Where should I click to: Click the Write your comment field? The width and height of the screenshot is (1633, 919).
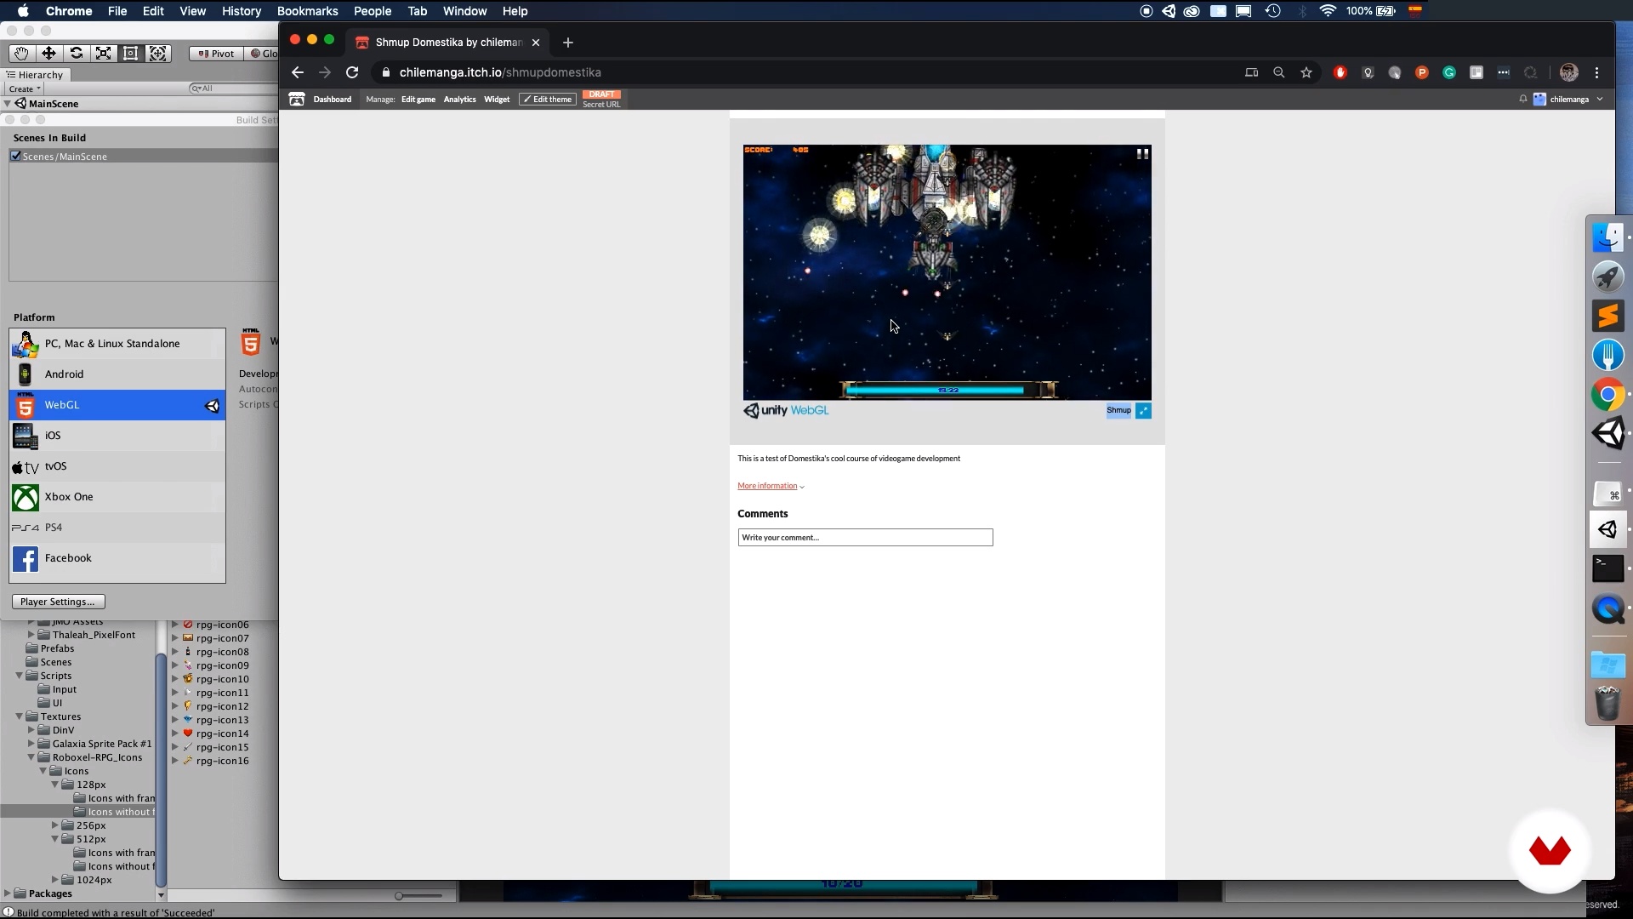point(865,538)
